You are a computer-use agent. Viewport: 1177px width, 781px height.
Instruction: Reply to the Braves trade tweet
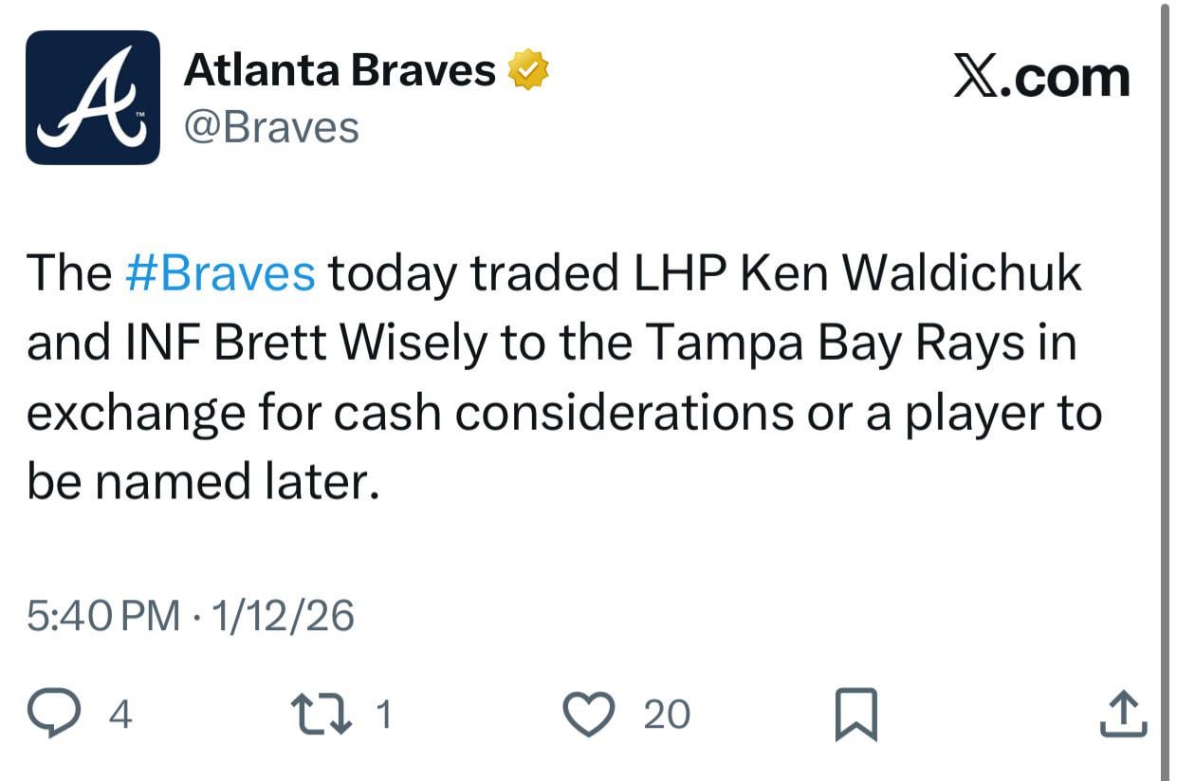(x=55, y=714)
